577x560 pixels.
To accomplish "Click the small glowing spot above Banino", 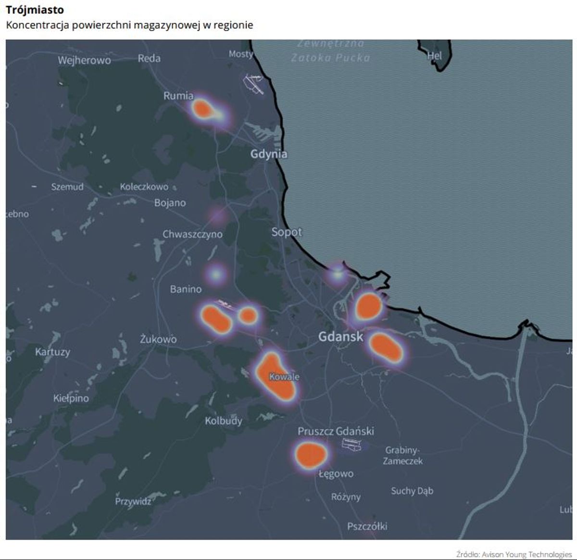I will click(x=216, y=274).
